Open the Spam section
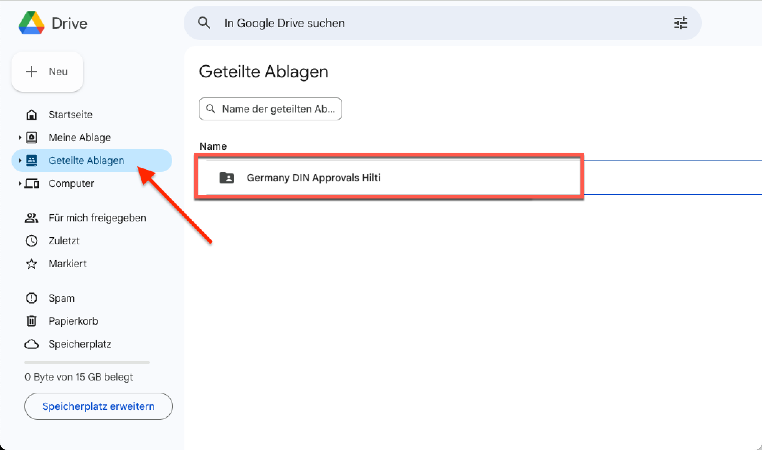762x450 pixels. pyautogui.click(x=92, y=298)
